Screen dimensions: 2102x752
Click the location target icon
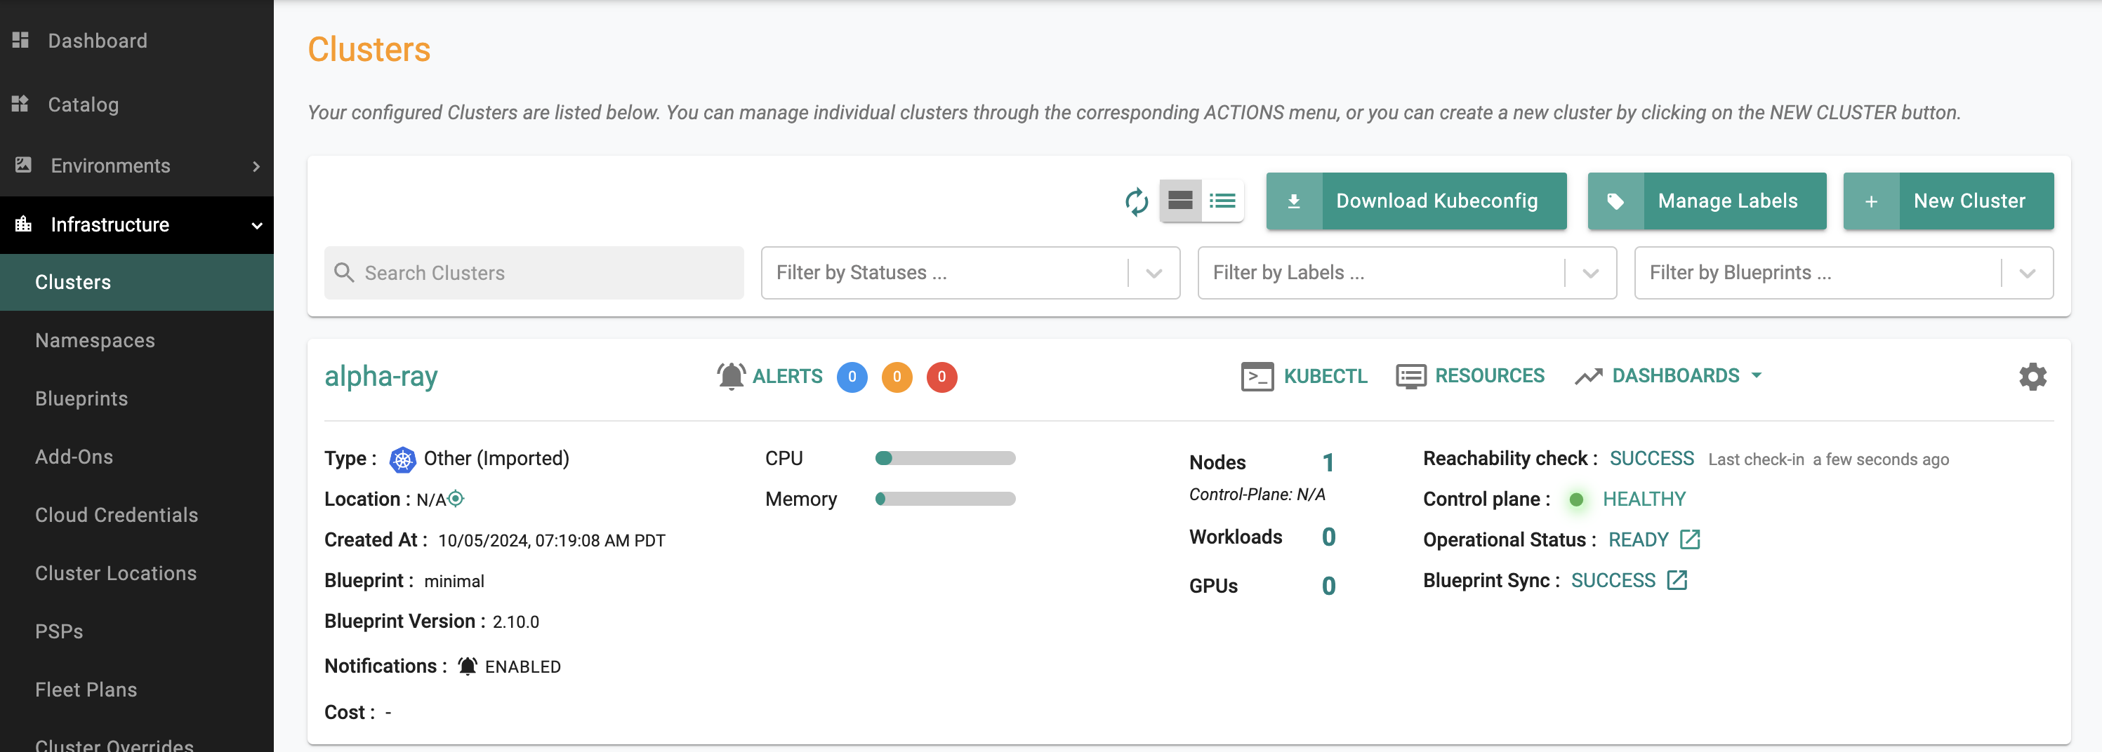click(456, 498)
